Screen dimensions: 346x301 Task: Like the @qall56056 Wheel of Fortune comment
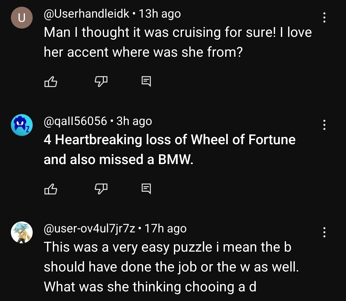tap(50, 189)
